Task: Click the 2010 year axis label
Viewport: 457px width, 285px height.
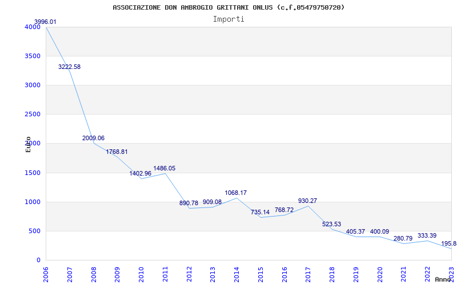Action: point(141,275)
